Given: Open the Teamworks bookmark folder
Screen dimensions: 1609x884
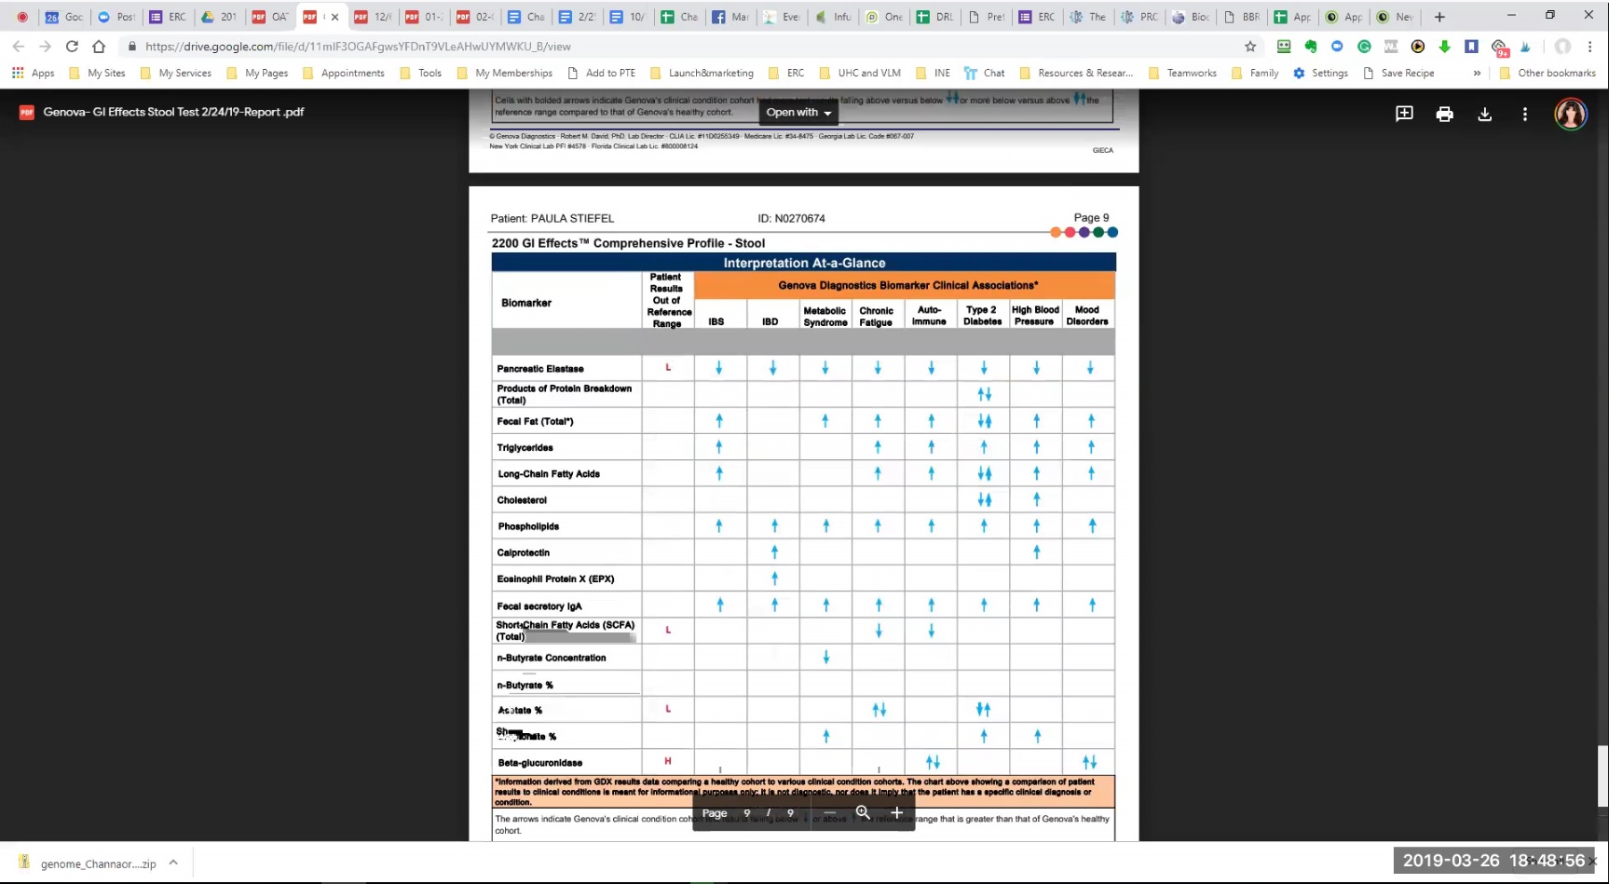Looking at the screenshot, I should (x=1182, y=73).
